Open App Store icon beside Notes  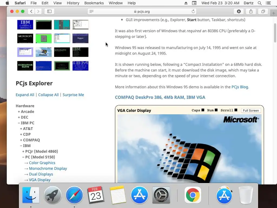(x=139, y=195)
